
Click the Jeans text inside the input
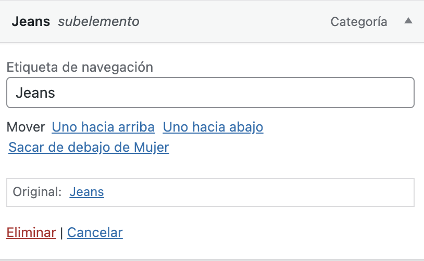point(35,93)
